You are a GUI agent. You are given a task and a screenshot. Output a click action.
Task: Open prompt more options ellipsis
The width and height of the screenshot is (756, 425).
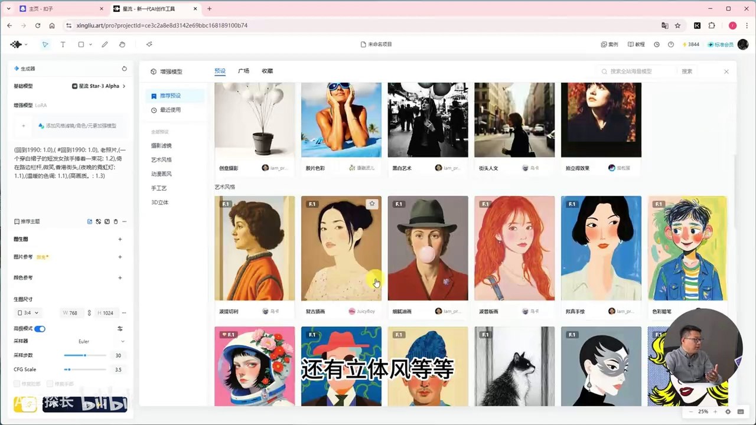124,221
